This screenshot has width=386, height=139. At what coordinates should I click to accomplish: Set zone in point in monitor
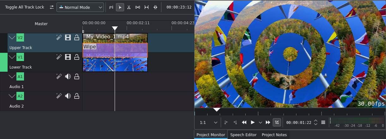(x=226, y=122)
